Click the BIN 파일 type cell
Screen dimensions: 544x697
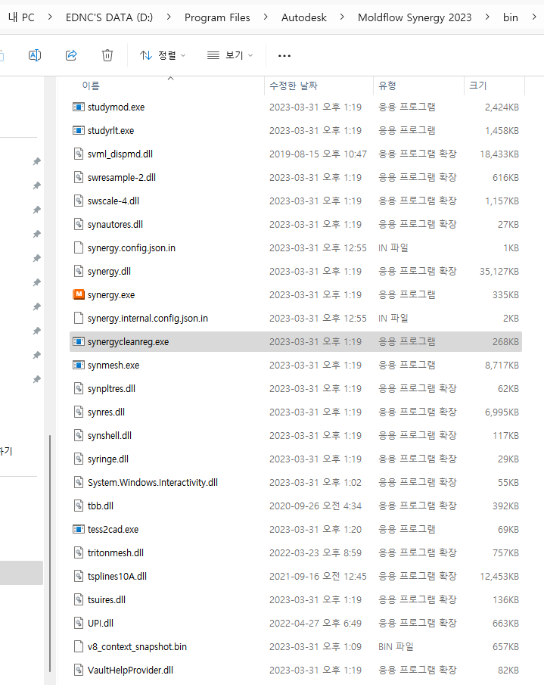coord(396,647)
